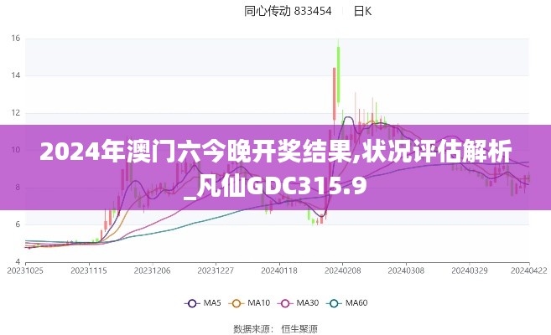Click the chart title 同心传动 833454
The width and height of the screenshot is (551, 335).
(288, 11)
